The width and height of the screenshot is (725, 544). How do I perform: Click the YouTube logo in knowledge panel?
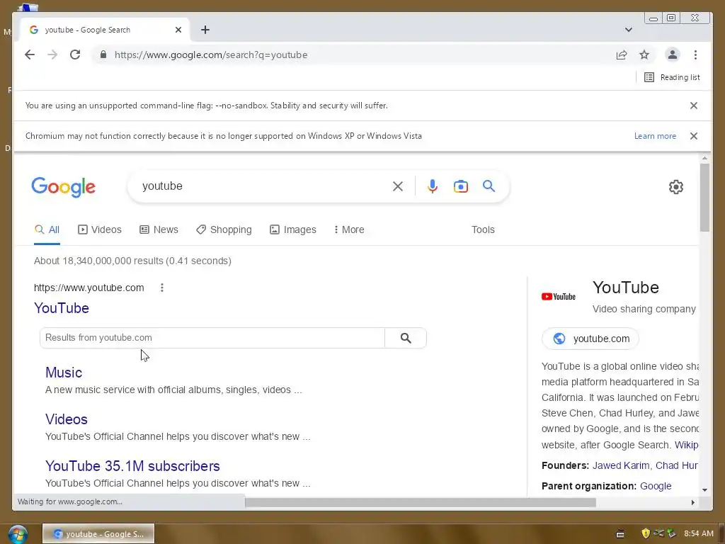(559, 297)
